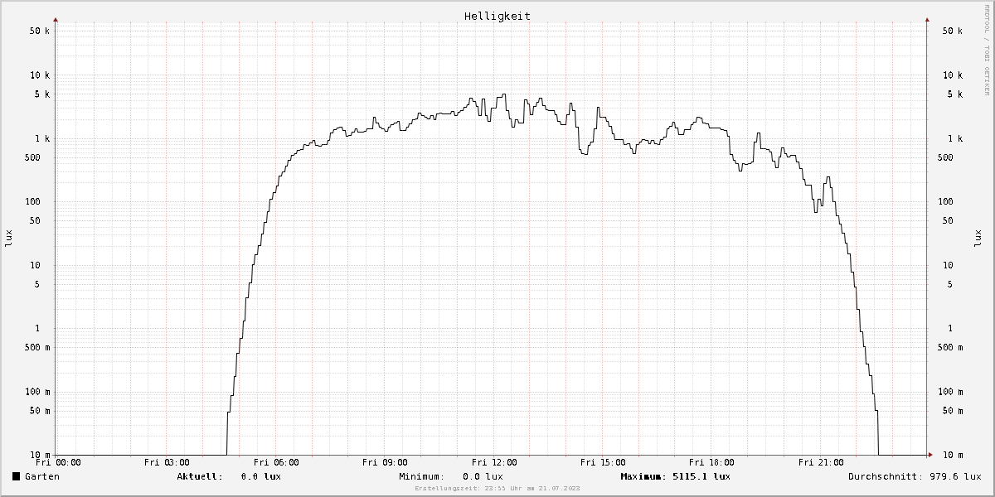Select the Aktuell value "0.0 lux"
The image size is (995, 497).
[261, 476]
